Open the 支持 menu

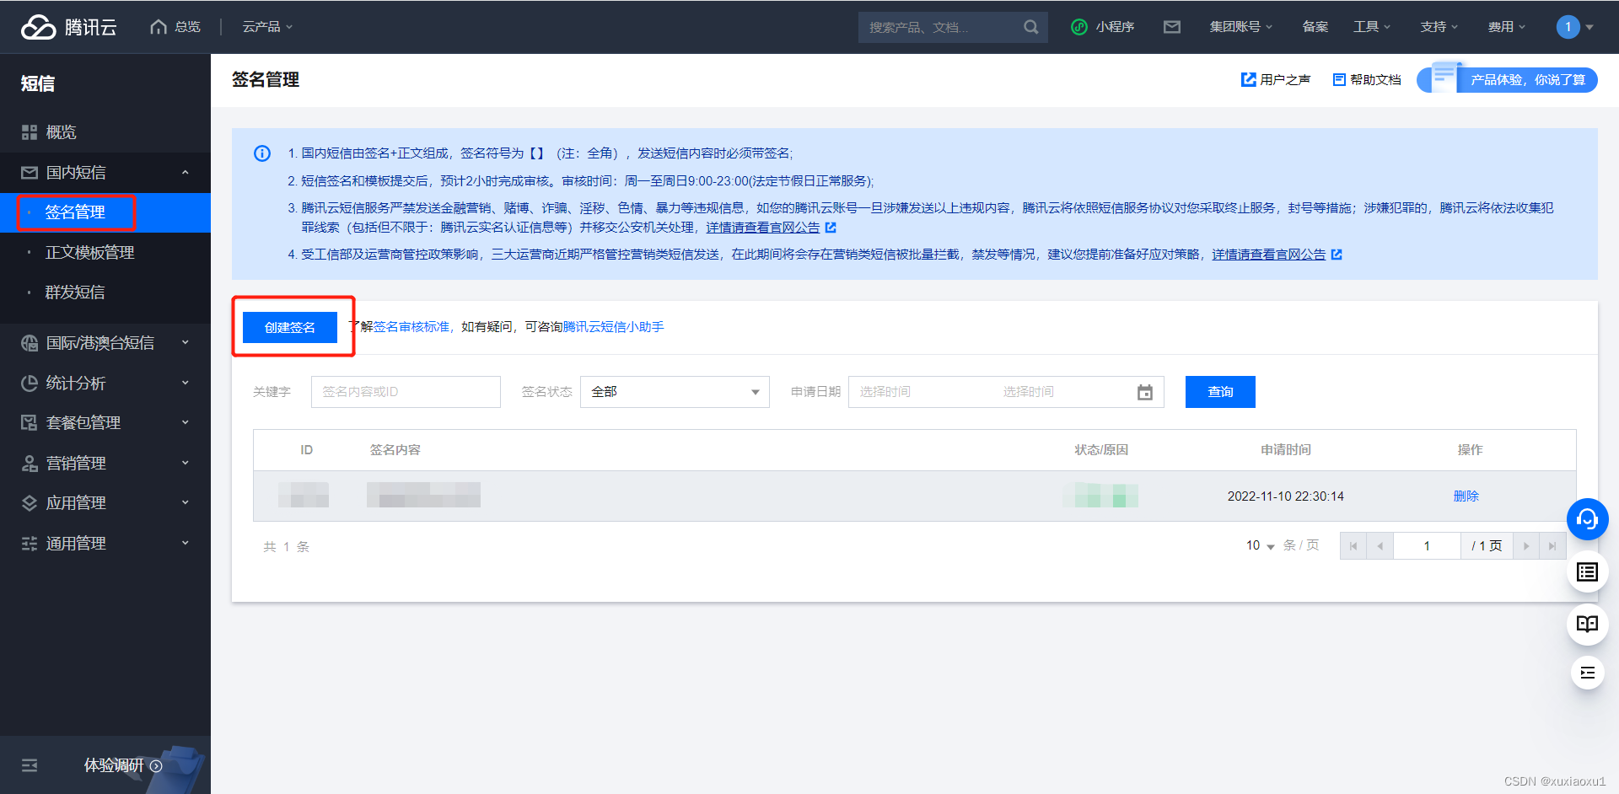click(1439, 27)
